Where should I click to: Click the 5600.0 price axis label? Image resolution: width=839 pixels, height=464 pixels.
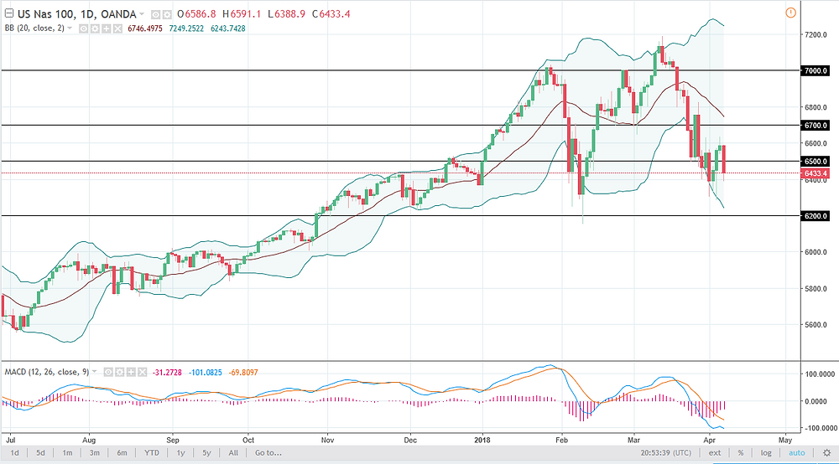tap(816, 325)
